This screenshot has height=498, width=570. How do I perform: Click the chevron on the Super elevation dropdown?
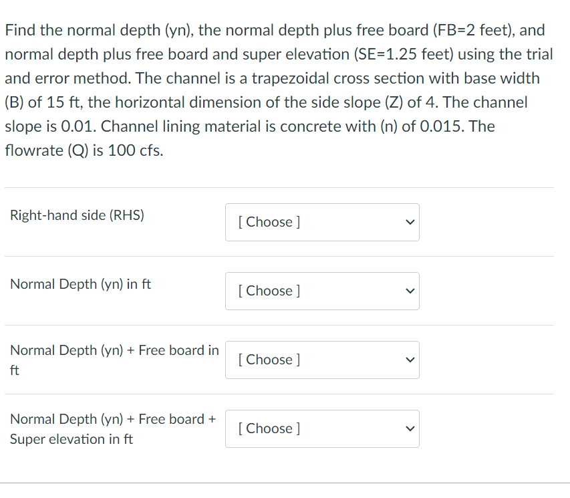coord(409,428)
